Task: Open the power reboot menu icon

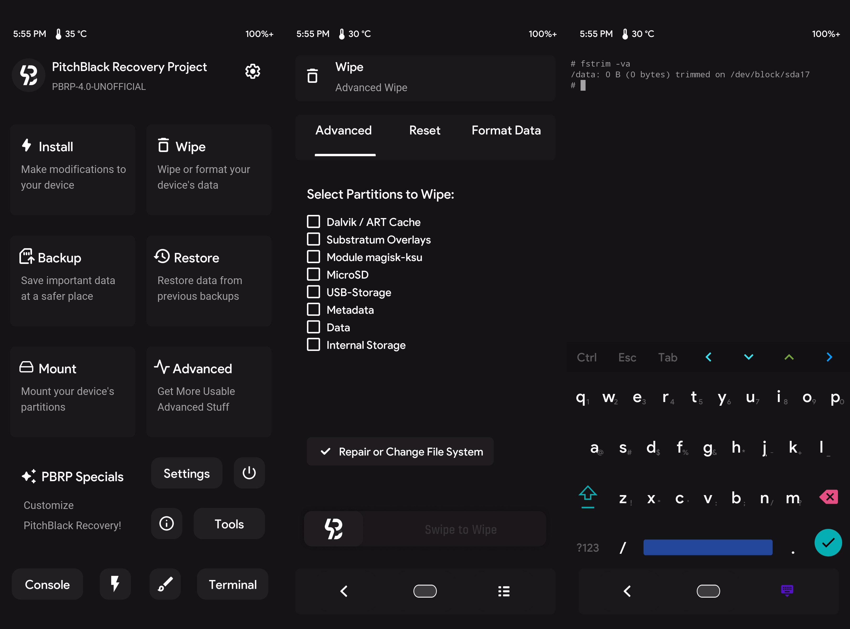Action: coord(249,473)
